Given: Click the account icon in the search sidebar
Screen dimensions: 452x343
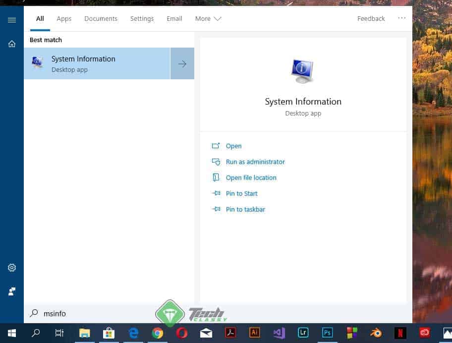Looking at the screenshot, I should click(12, 291).
